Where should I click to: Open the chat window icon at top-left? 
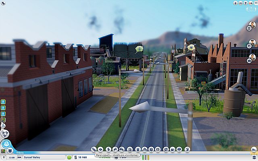tap(3, 3)
